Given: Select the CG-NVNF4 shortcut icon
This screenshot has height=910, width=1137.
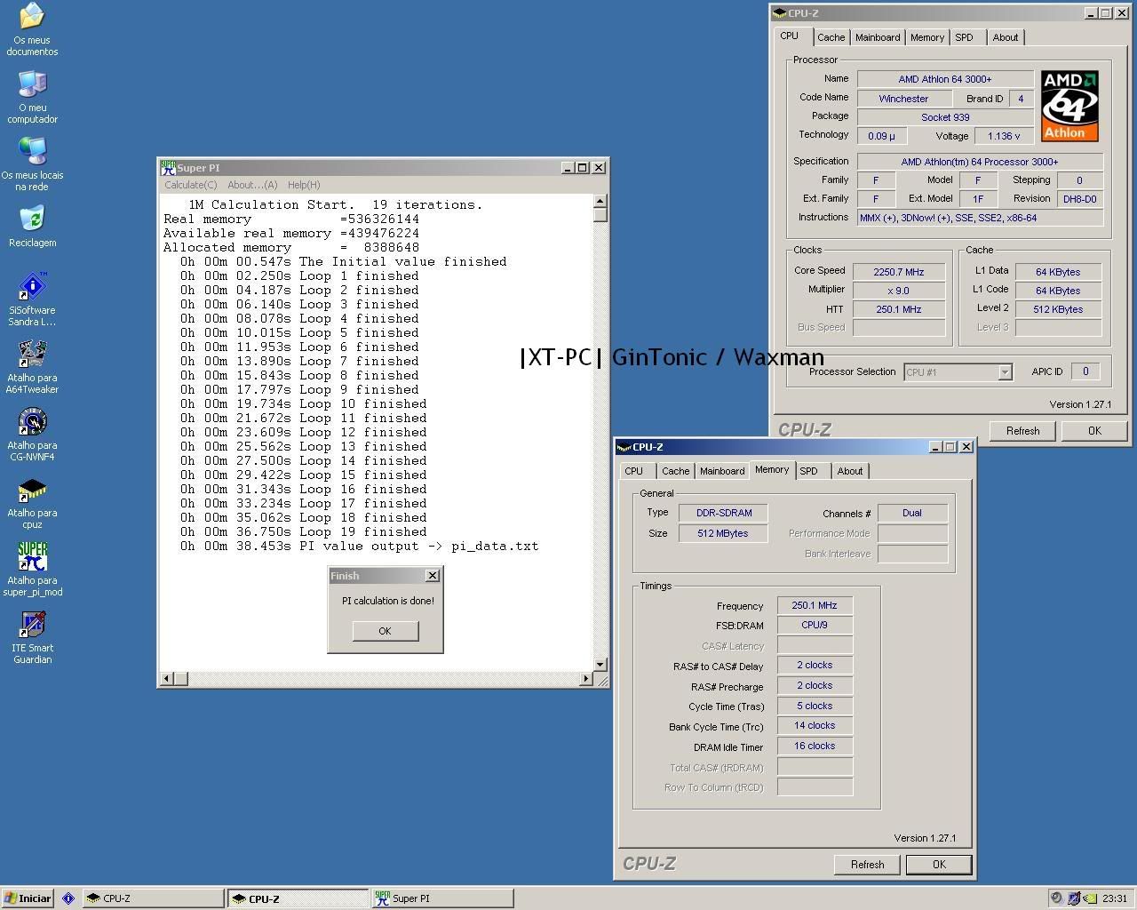Looking at the screenshot, I should click(x=32, y=434).
